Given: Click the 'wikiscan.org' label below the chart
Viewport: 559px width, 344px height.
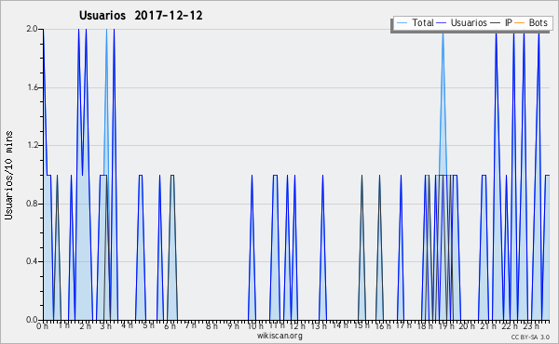Looking at the screenshot, I should [x=279, y=336].
